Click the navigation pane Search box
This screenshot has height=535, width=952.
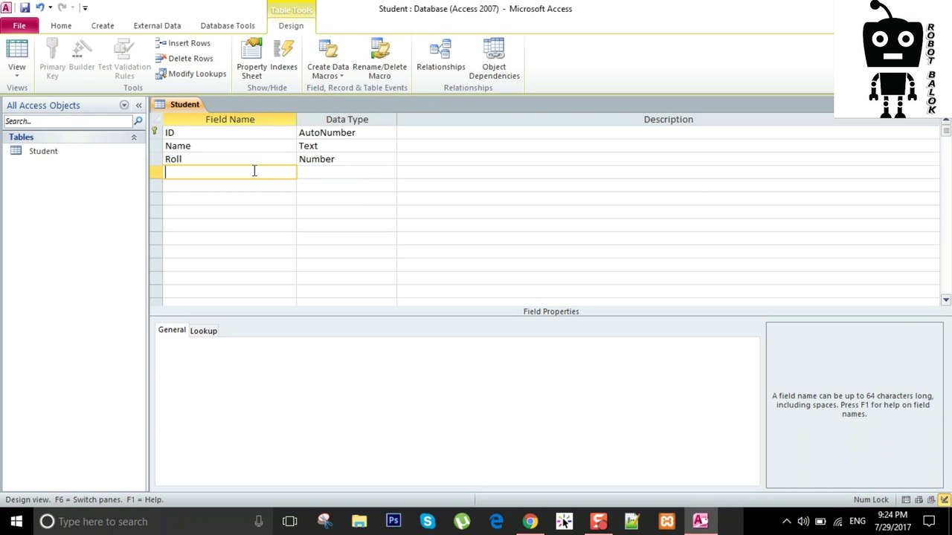point(68,121)
